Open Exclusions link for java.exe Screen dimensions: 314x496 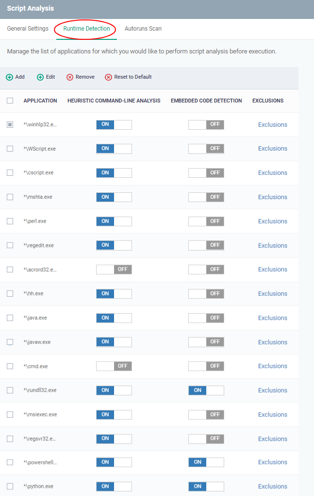[273, 318]
